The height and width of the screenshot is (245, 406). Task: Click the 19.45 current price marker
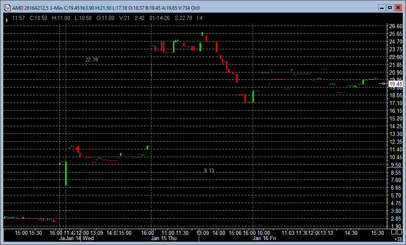click(x=395, y=84)
